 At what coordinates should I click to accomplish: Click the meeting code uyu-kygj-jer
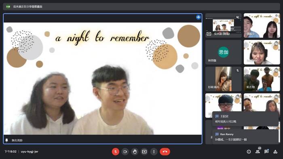(30, 151)
